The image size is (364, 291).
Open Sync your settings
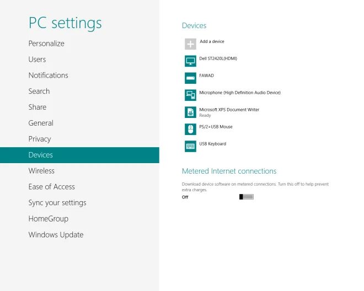pyautogui.click(x=57, y=203)
